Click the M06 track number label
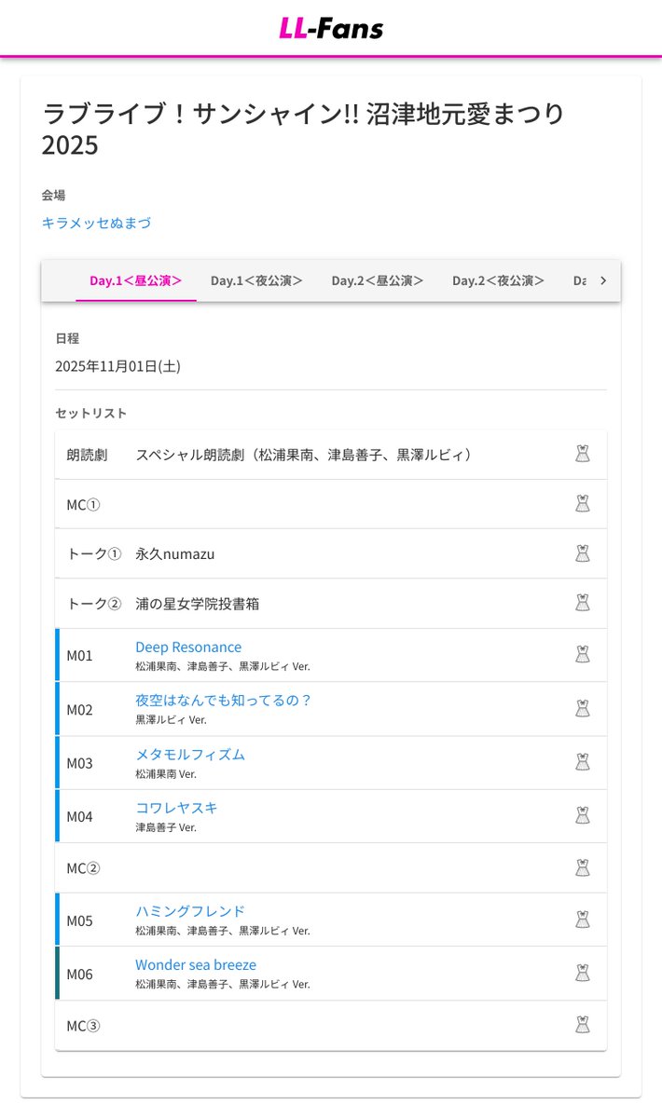The width and height of the screenshot is (662, 1118). (79, 975)
